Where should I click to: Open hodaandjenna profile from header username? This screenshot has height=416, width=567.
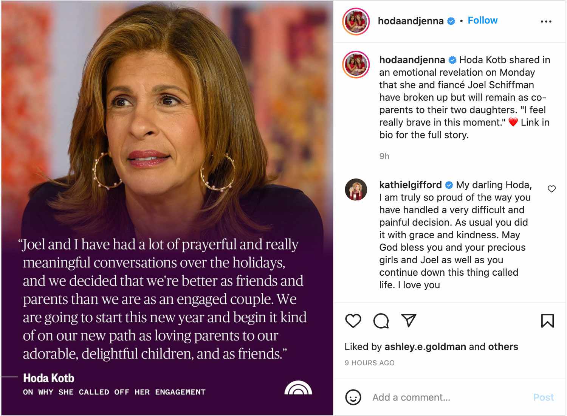click(x=411, y=21)
